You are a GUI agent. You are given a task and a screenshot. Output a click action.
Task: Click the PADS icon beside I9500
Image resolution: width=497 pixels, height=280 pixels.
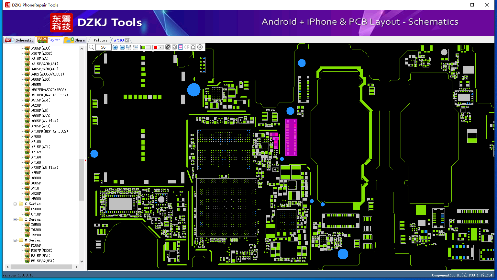pyautogui.click(x=27, y=225)
